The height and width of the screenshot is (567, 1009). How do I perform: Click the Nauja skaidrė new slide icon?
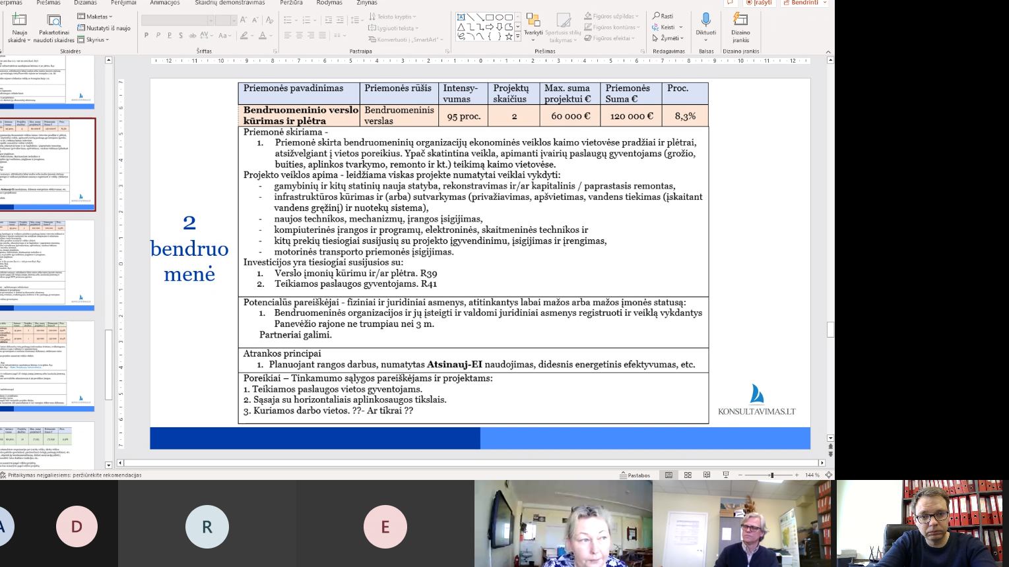click(19, 20)
